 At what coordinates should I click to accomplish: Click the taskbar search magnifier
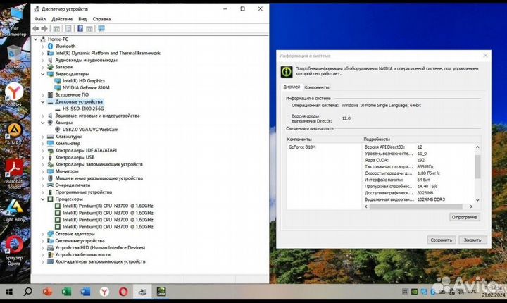(28, 292)
